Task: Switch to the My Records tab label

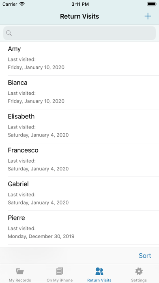Action: tap(20, 280)
